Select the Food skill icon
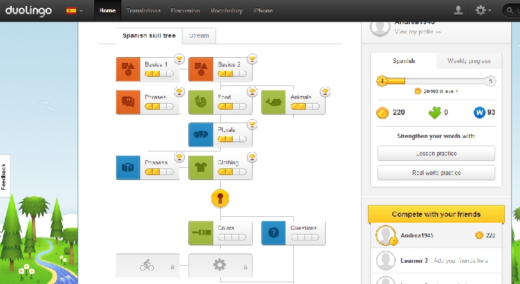 coord(200,102)
